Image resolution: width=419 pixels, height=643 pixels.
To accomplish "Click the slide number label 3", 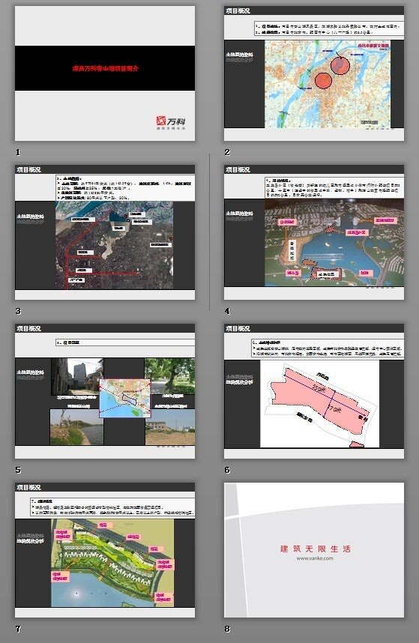I will [x=18, y=311].
